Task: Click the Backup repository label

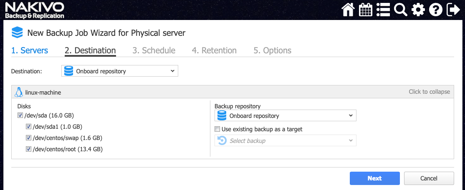Action: click(238, 106)
